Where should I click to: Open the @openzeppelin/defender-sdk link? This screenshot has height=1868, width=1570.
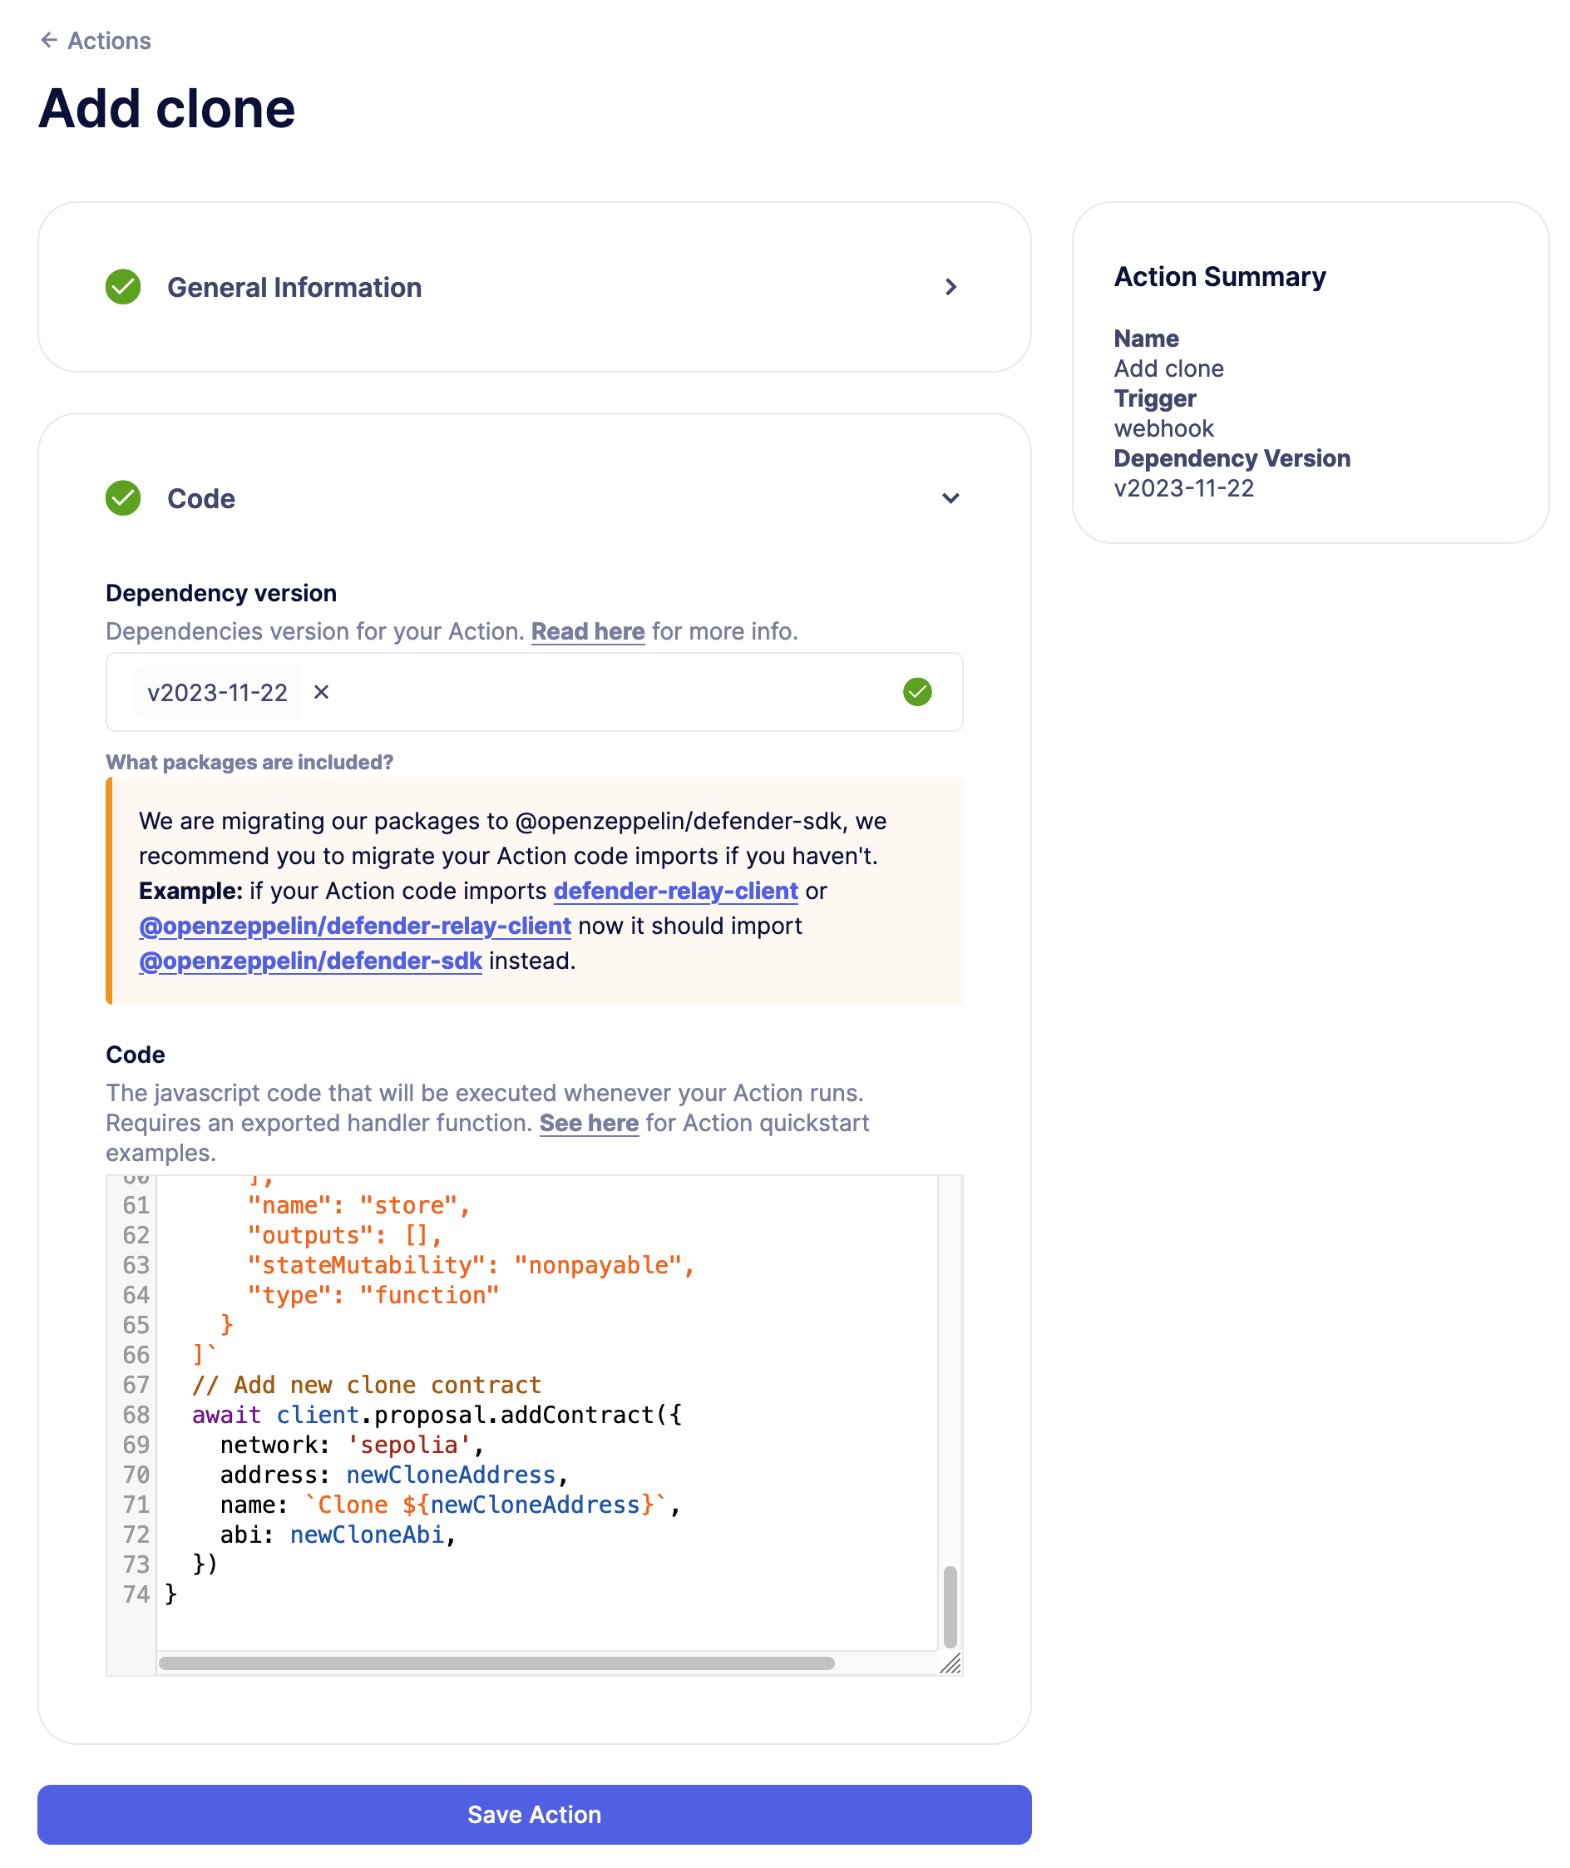(309, 961)
